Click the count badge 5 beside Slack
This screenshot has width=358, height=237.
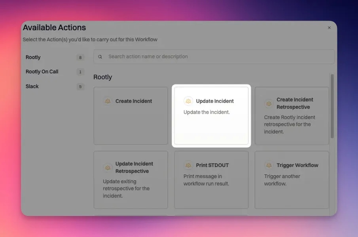pyautogui.click(x=80, y=86)
